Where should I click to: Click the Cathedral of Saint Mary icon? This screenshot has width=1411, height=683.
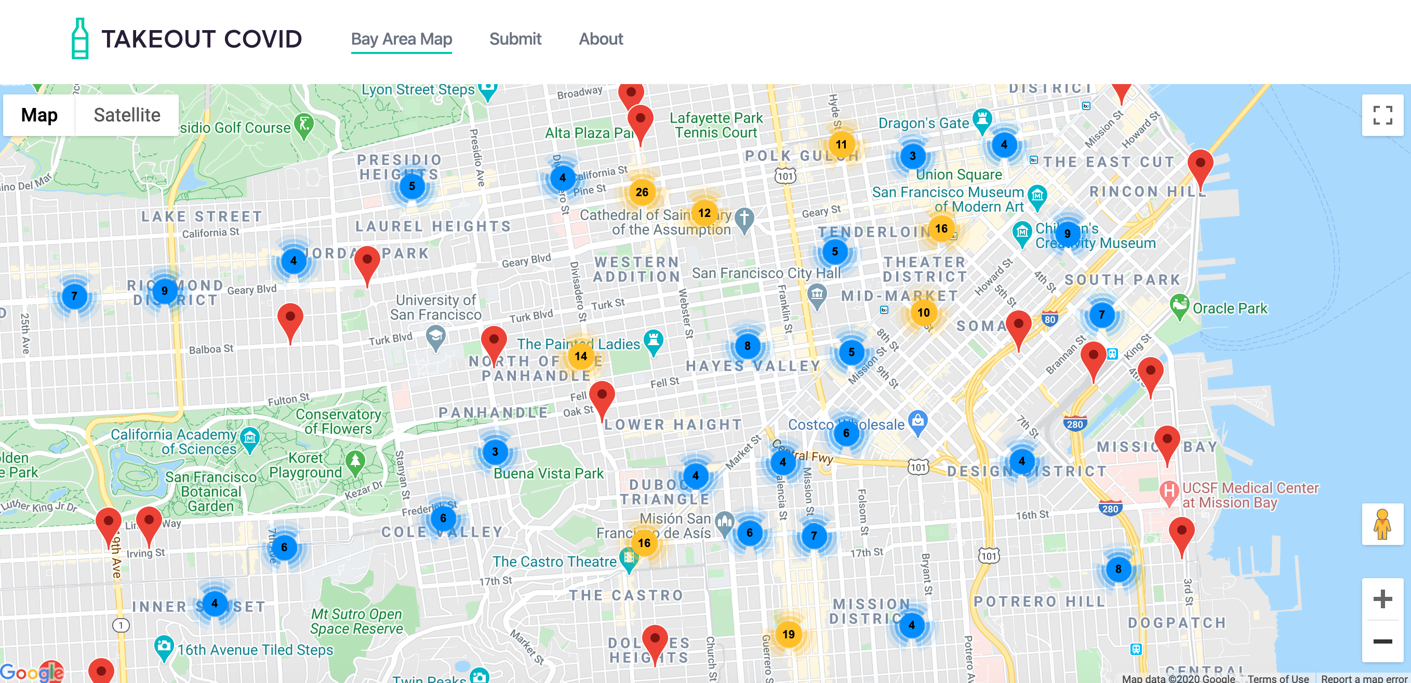[743, 221]
